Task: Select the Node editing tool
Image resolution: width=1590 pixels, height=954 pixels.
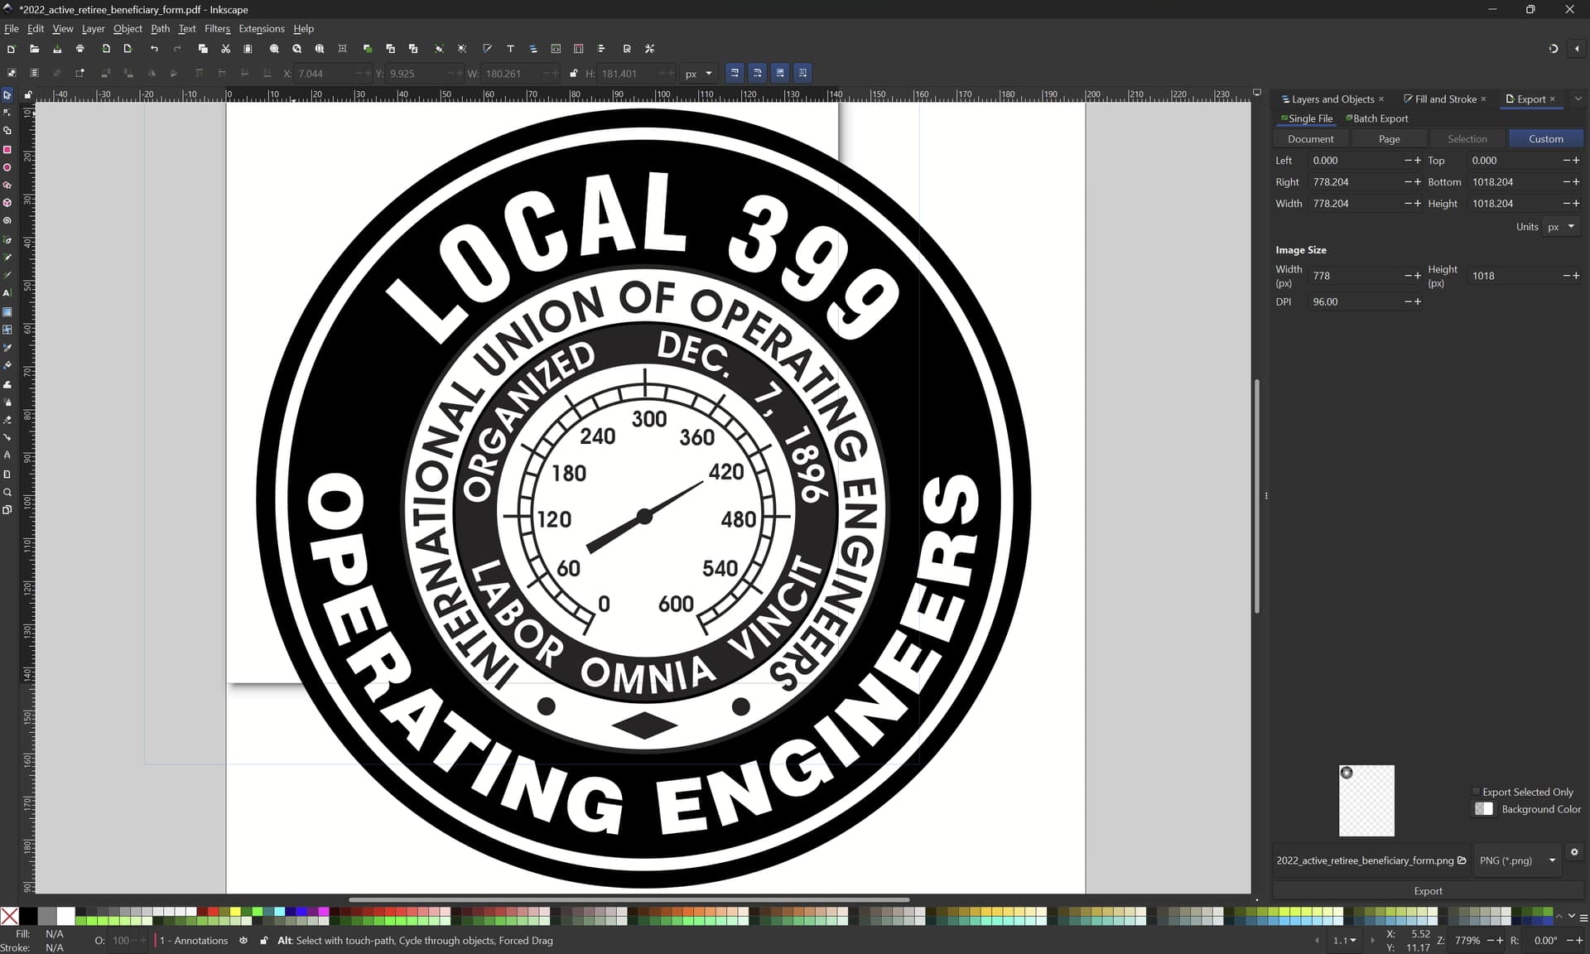Action: [7, 113]
